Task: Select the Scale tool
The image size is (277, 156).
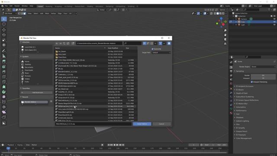Action: (4, 40)
